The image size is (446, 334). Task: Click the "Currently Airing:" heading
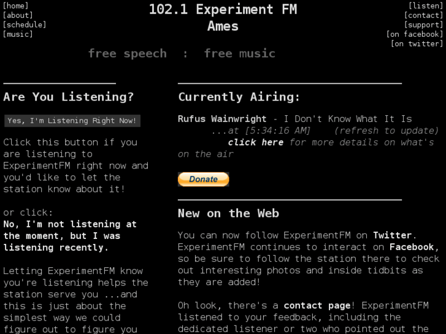[x=239, y=97]
